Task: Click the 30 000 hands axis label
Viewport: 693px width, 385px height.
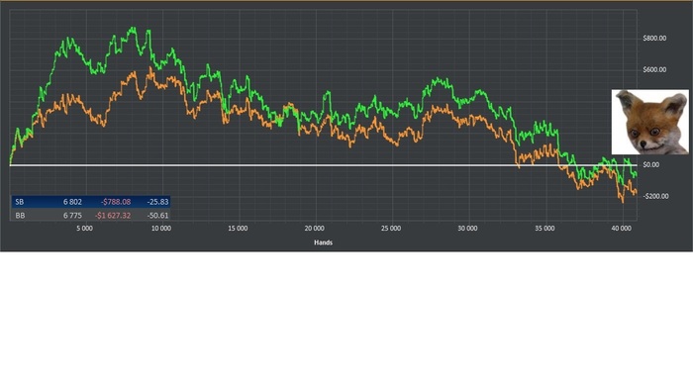Action: pos(467,229)
